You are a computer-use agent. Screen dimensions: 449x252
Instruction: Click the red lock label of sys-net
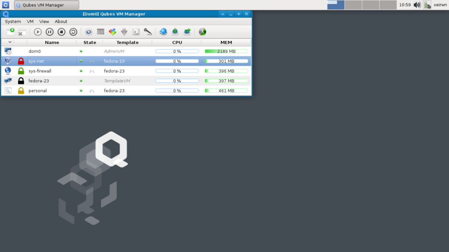click(x=21, y=61)
